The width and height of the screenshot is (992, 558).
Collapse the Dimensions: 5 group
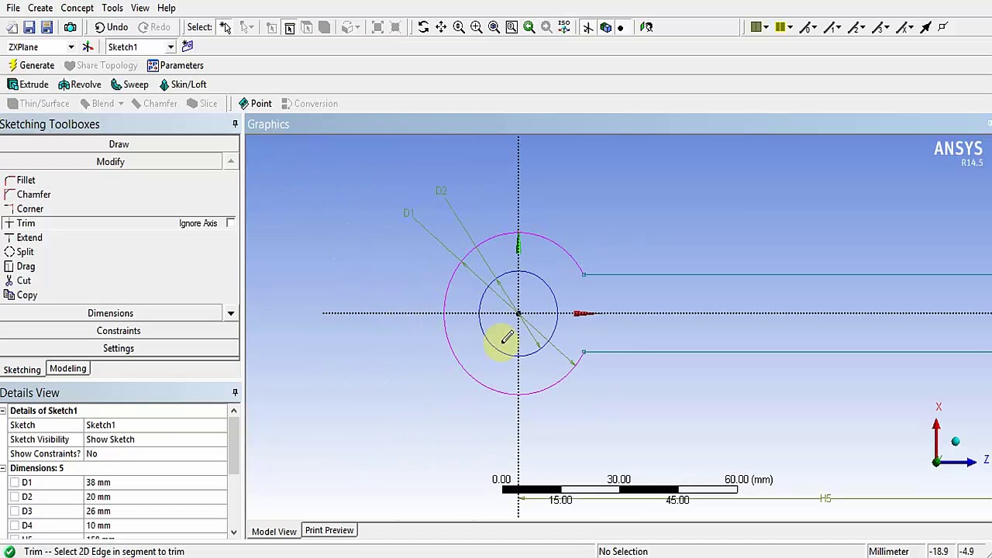click(x=4, y=468)
